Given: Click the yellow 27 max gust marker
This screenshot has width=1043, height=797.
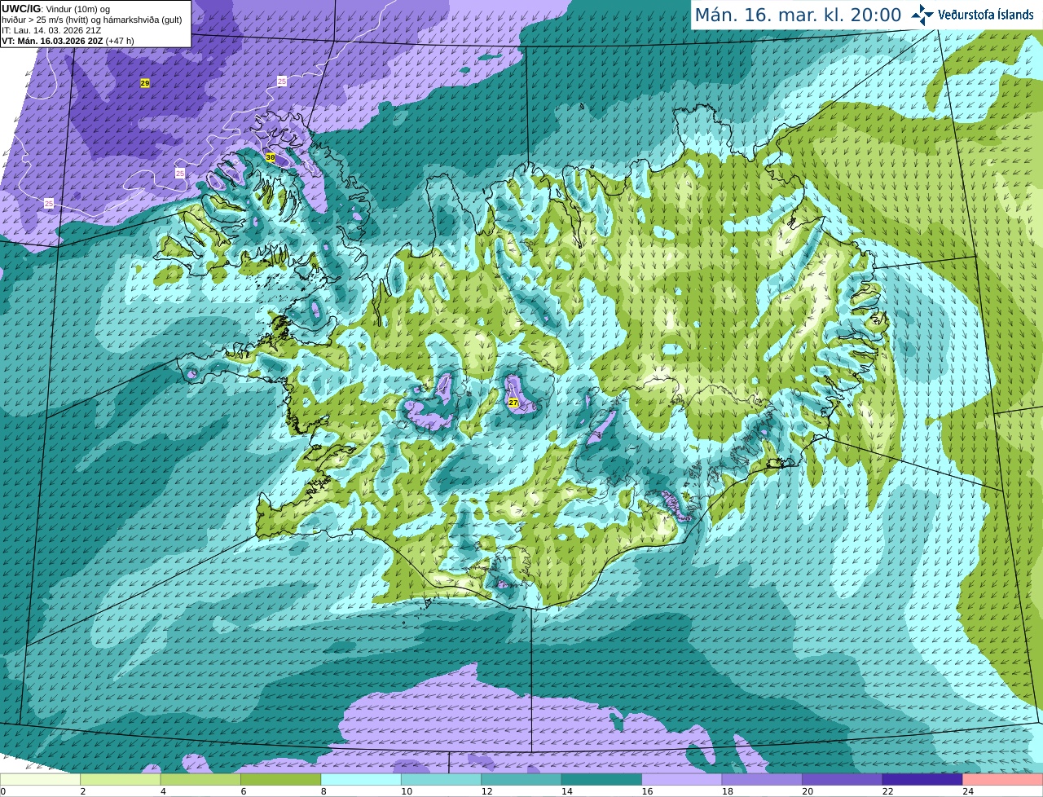Looking at the screenshot, I should [x=513, y=403].
